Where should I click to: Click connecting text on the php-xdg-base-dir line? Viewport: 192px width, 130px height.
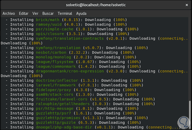pyautogui.click(x=163, y=127)
